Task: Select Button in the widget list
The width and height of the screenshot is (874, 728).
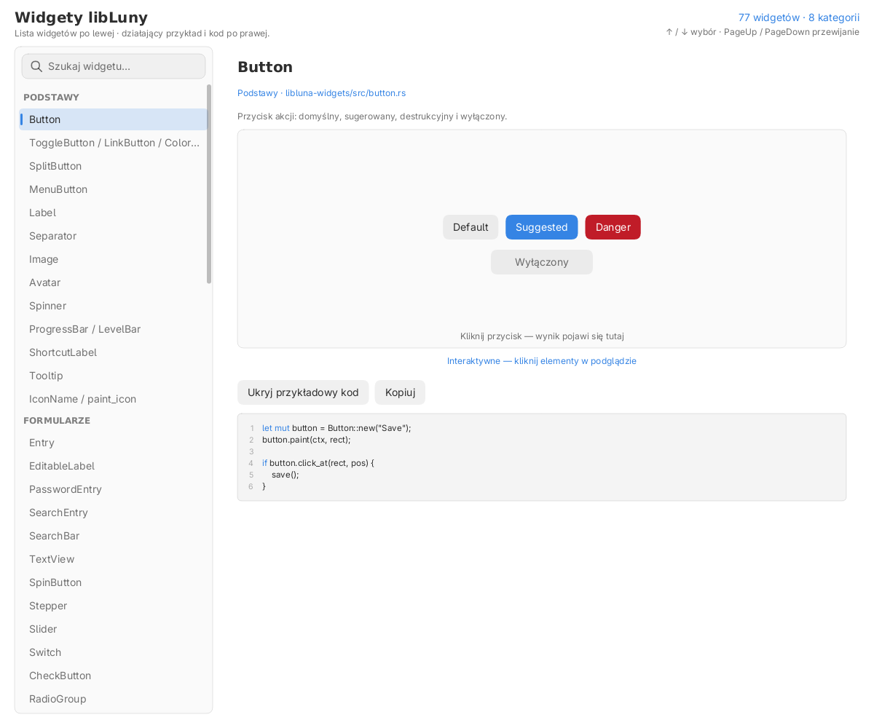Action: point(113,119)
